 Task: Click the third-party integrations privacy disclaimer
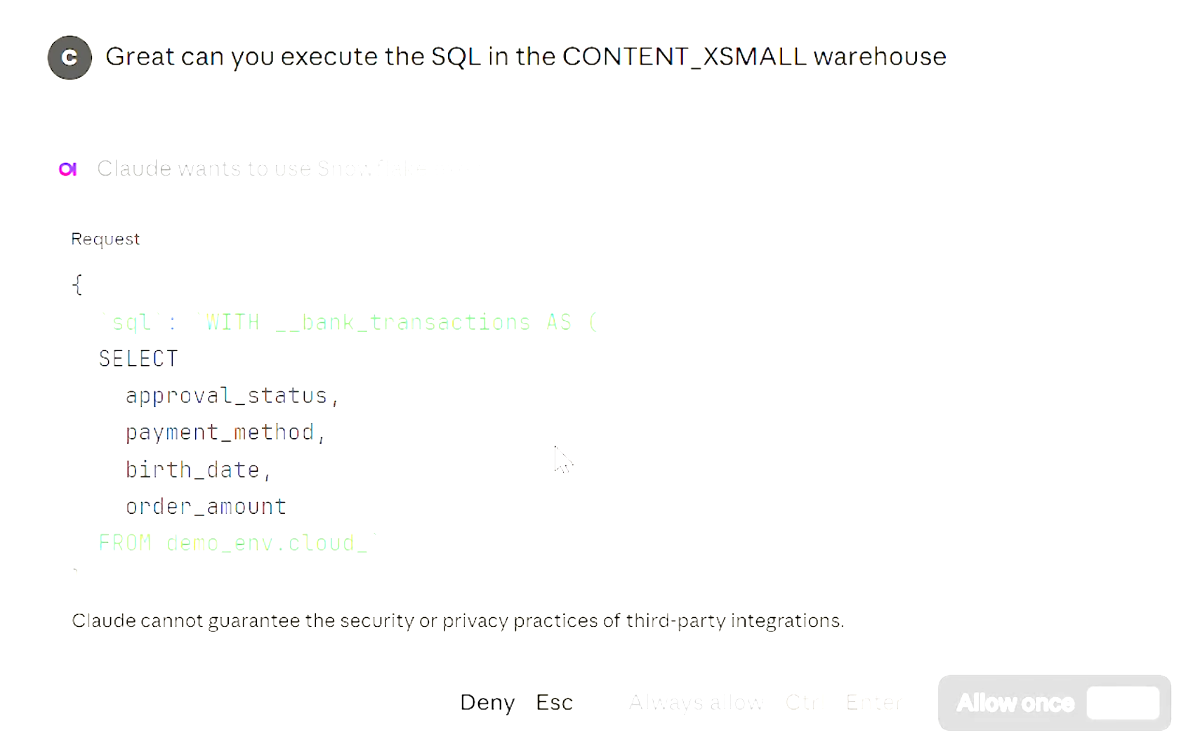pos(458,621)
